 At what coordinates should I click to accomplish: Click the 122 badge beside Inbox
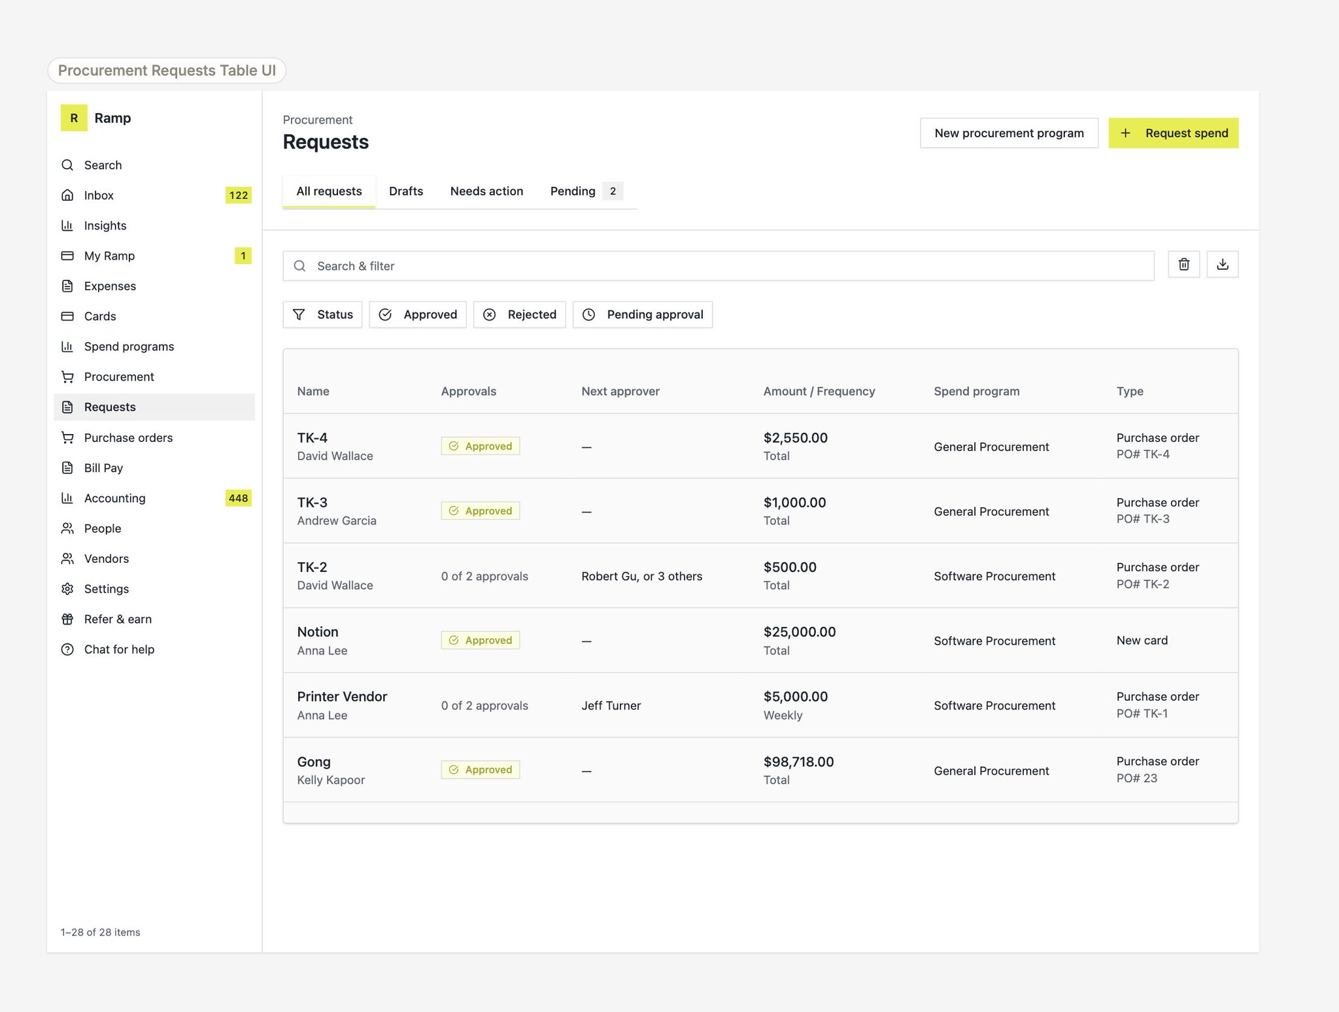pos(239,195)
